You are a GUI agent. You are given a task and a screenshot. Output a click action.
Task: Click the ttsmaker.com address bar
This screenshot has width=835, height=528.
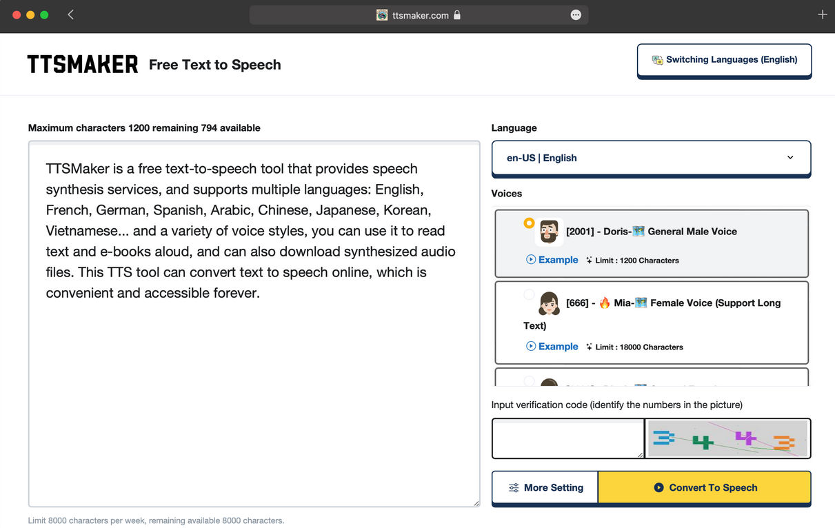(419, 15)
